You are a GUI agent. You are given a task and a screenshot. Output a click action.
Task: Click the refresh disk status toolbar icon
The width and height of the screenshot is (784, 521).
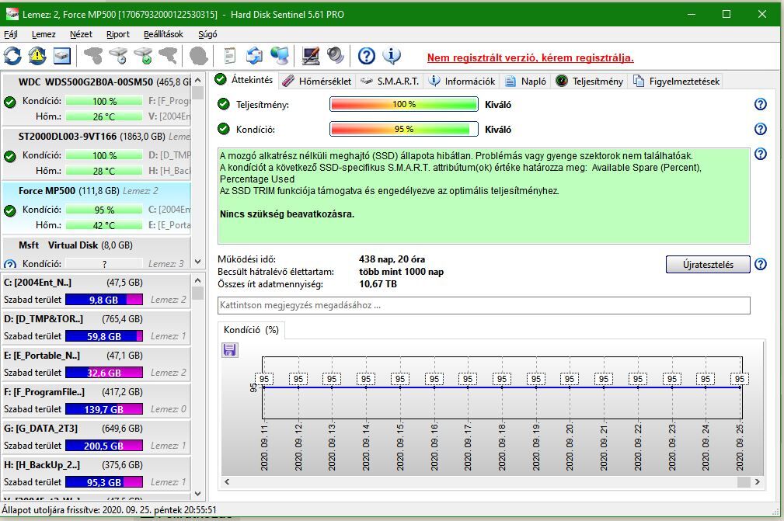click(12, 55)
